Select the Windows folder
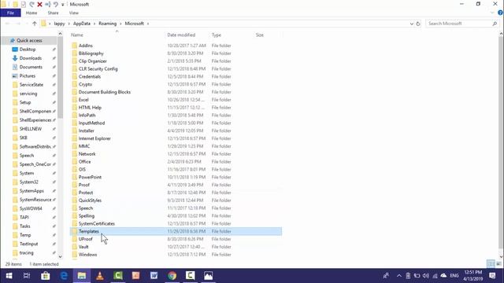The image size is (504, 283). tap(87, 255)
